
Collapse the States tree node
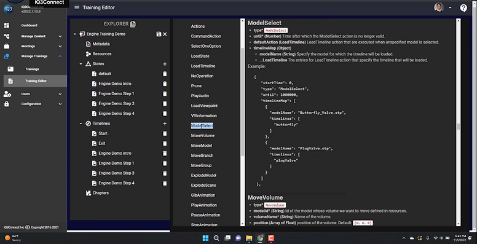pos(81,64)
